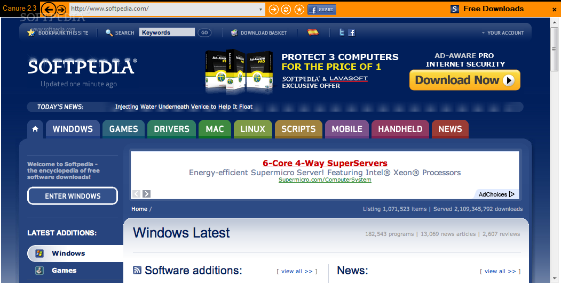Screen dimensions: 561x286
Task: Show the next ad with the right arrow
Action: [x=146, y=194]
